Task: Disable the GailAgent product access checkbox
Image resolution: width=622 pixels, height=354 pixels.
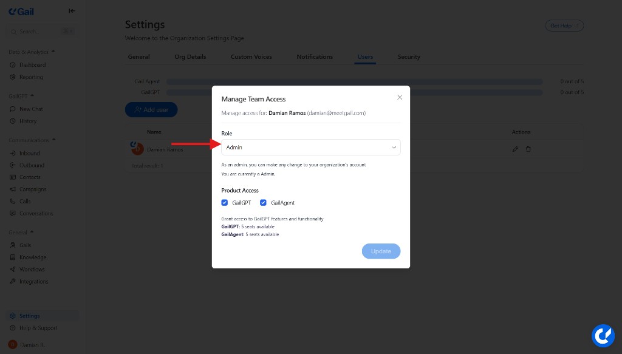Action: click(263, 202)
